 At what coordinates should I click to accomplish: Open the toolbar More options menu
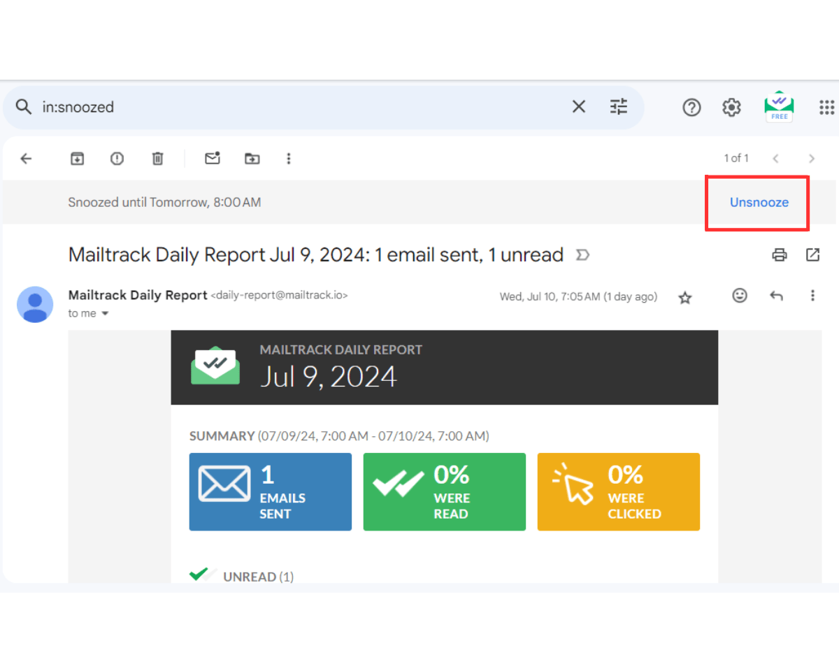tap(289, 159)
